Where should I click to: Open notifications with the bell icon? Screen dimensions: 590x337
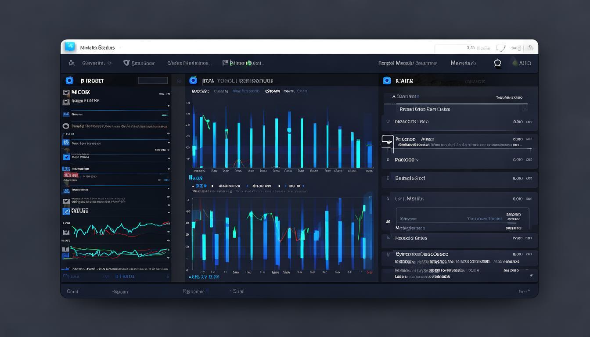[497, 63]
